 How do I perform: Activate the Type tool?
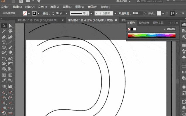point(4,42)
